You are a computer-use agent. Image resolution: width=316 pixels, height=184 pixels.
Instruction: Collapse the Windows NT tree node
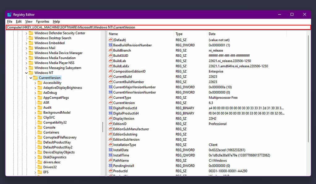click(x=26, y=73)
